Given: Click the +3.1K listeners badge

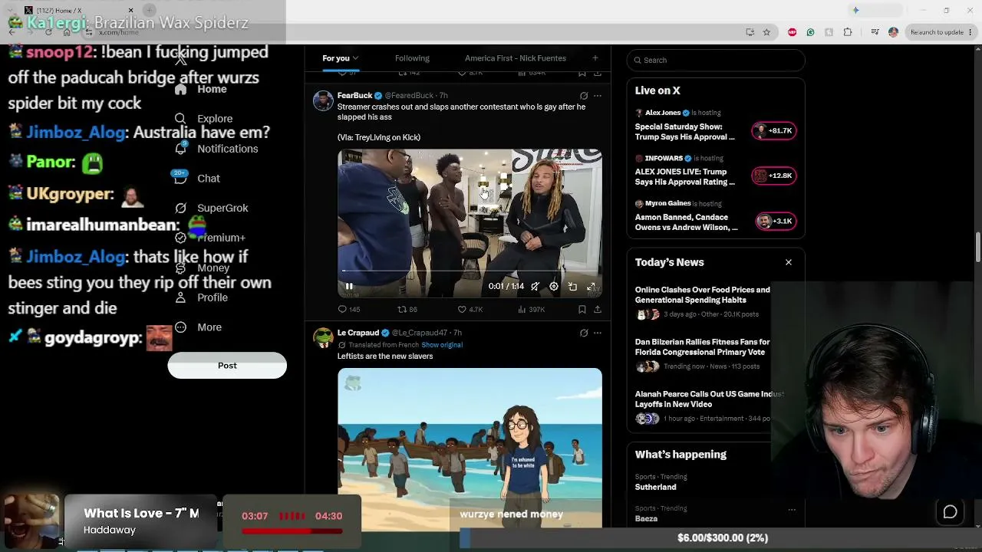Looking at the screenshot, I should tap(776, 221).
